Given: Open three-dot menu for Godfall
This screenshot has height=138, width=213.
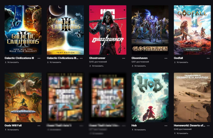Looking at the screenshot, I should pos(208,58).
